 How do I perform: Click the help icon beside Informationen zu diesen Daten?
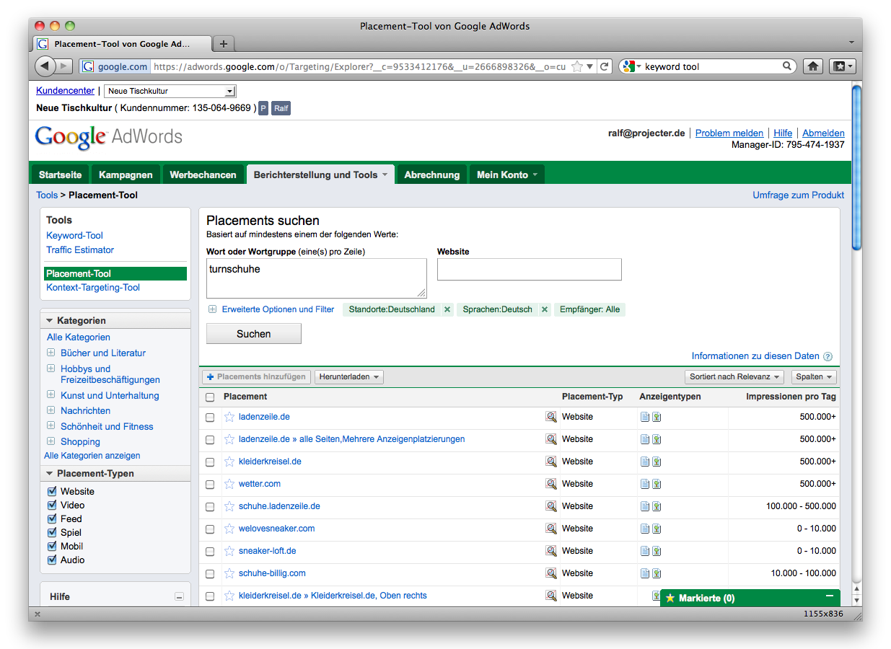tap(828, 356)
